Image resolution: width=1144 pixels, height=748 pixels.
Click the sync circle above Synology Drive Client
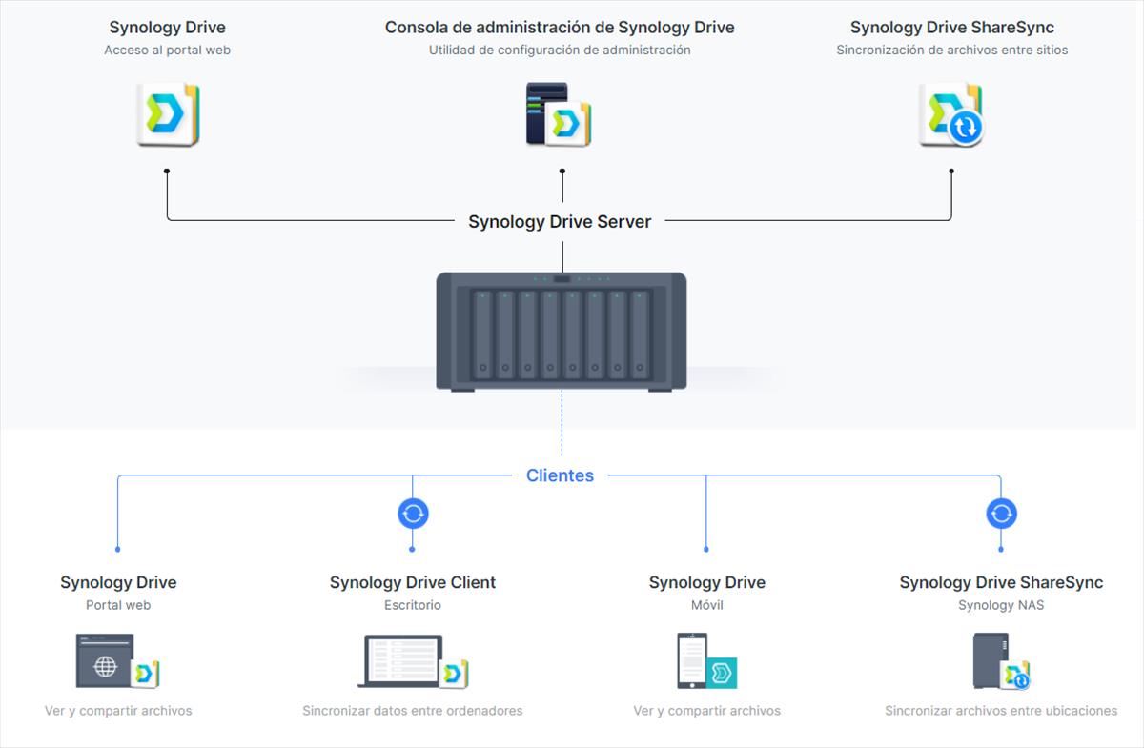pyautogui.click(x=413, y=515)
